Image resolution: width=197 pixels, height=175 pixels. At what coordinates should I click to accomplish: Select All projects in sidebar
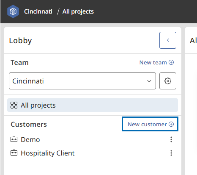point(93,105)
